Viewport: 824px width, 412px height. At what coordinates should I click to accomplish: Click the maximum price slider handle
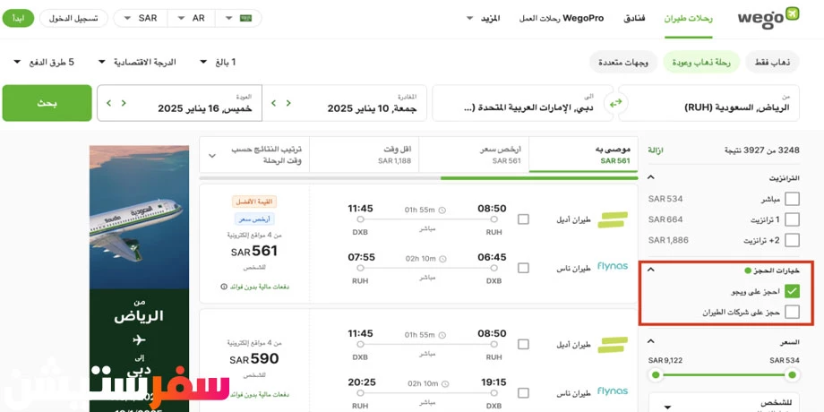[657, 375]
